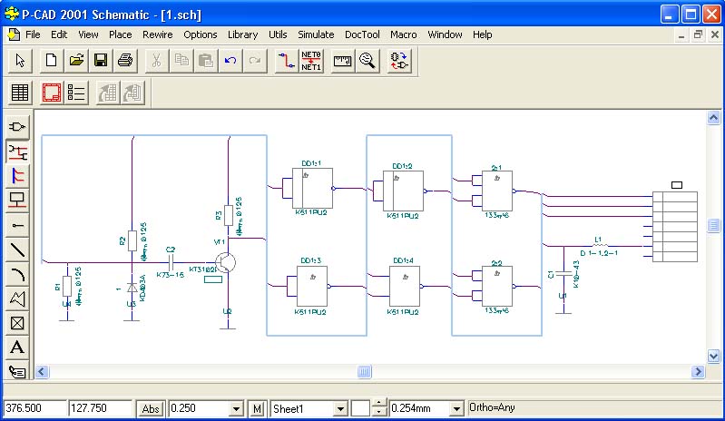The image size is (725, 421).
Task: Select the crossed-box Place Point tool
Action: (x=17, y=323)
